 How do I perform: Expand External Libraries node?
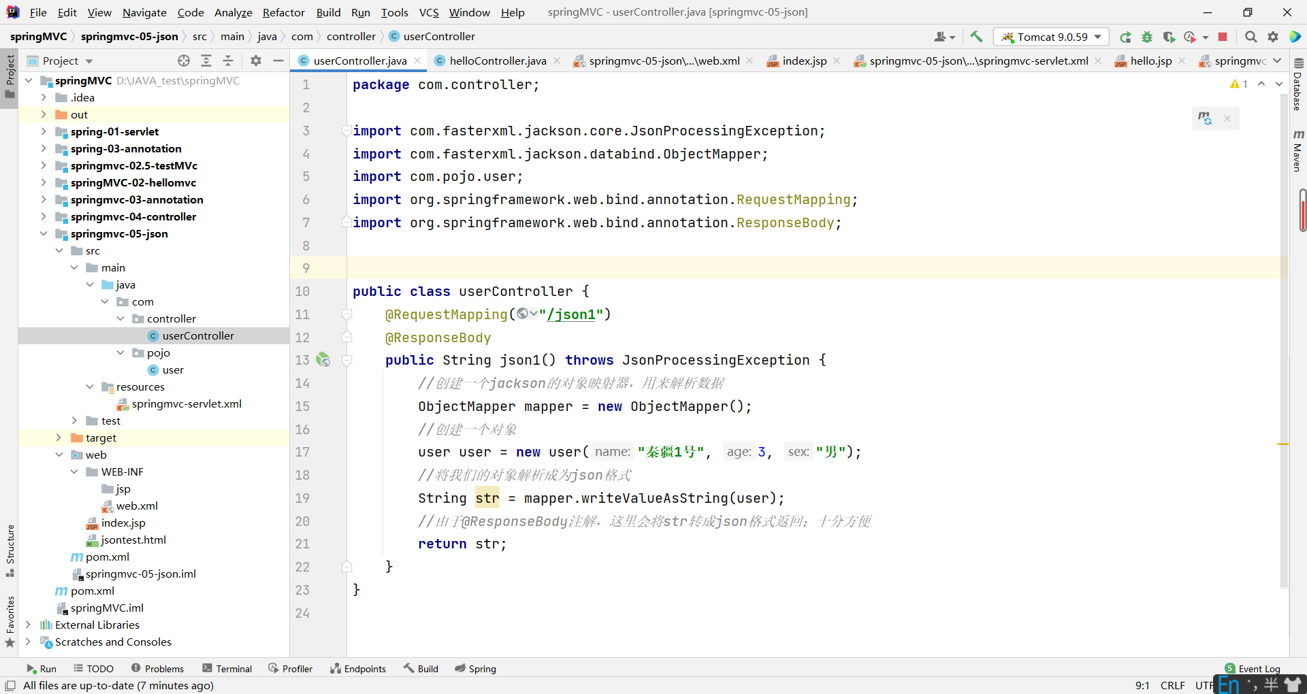click(x=28, y=625)
